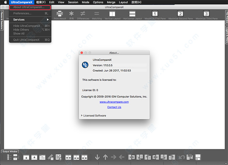Click the Matching equals icon
228x165 pixels.
[97, 14]
